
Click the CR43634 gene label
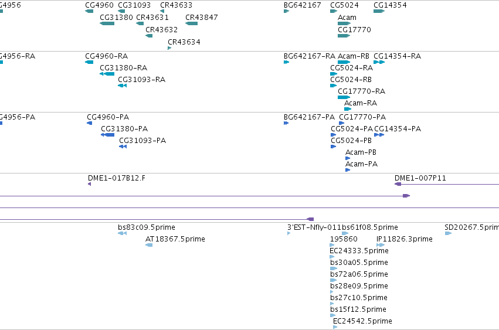pos(184,42)
